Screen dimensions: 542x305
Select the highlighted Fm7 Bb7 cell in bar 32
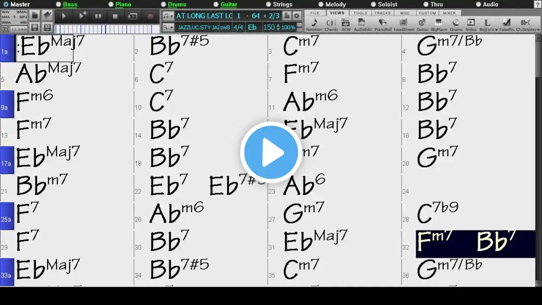475,244
